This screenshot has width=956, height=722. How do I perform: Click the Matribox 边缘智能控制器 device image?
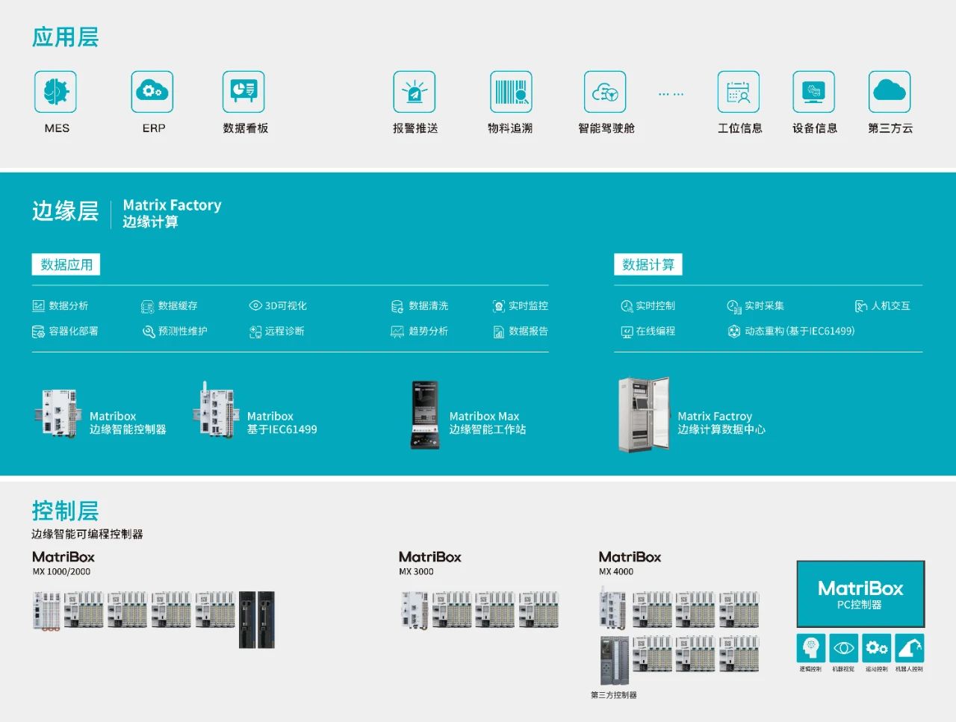[58, 413]
